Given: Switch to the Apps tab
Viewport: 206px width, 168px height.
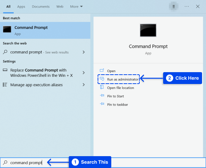Looking at the screenshot, I should pos(21,6).
